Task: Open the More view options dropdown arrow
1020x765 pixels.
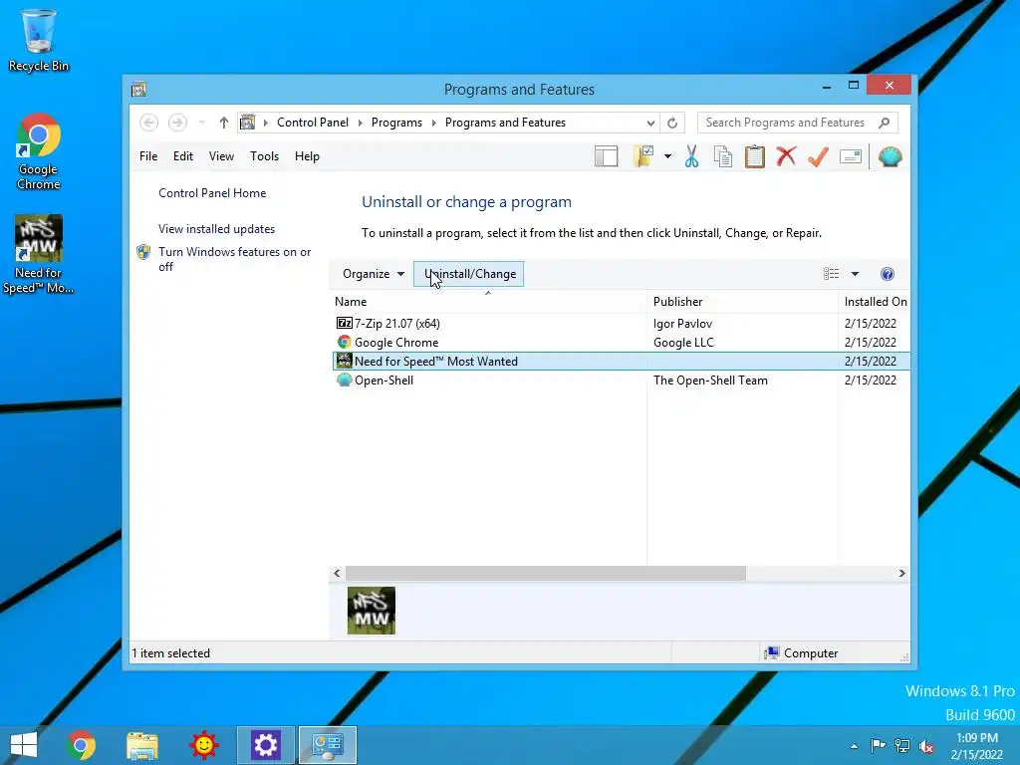Action: tap(855, 274)
